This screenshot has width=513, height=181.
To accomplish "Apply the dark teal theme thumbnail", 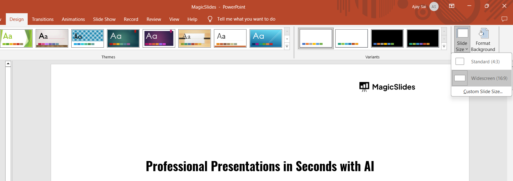I will (x=123, y=38).
